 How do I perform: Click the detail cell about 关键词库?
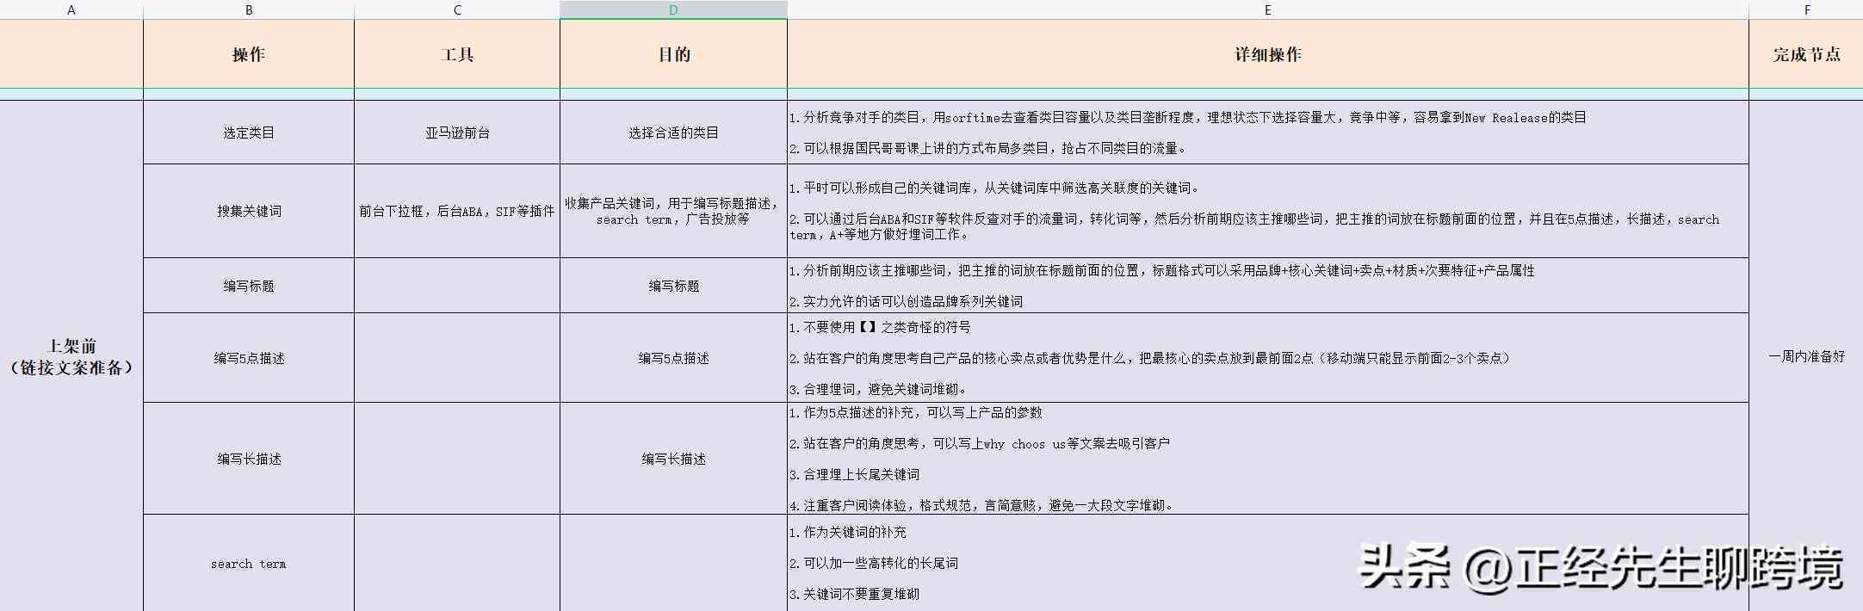[x=1268, y=211]
